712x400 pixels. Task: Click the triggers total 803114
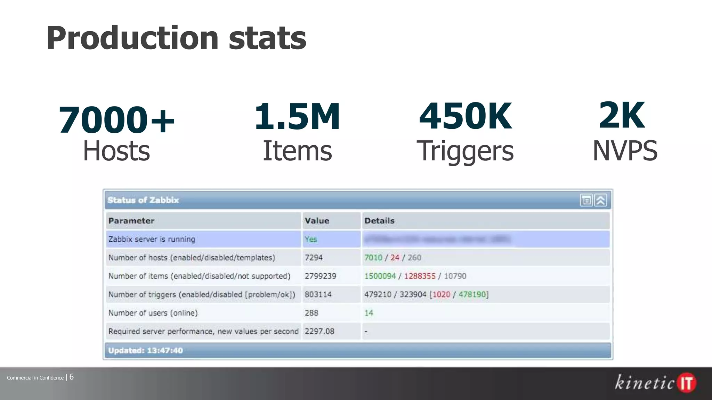[318, 294]
